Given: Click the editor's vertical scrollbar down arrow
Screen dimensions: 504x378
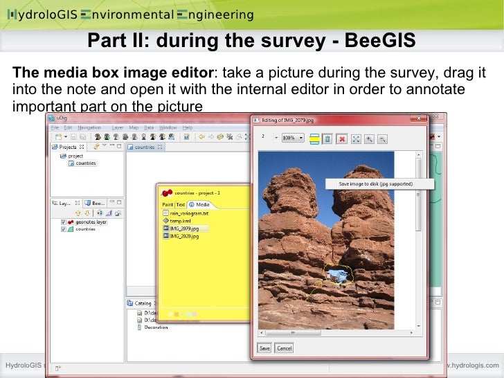Looking at the screenshot, I should point(418,326).
